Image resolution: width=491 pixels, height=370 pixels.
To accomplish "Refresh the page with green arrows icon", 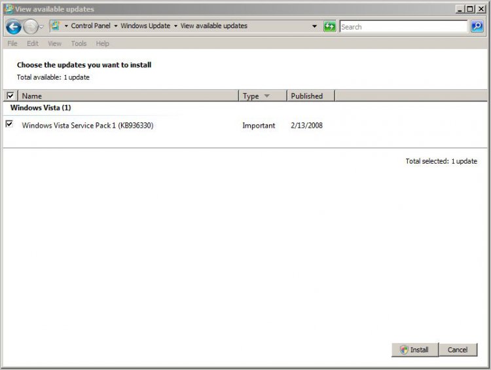I will click(x=329, y=27).
